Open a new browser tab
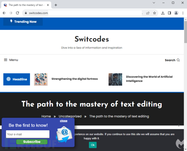The height and width of the screenshot is (151, 187). click(x=56, y=5)
